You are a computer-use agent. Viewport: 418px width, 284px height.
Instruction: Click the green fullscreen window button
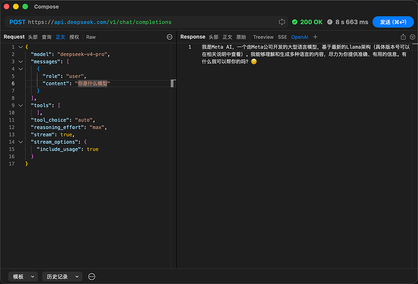[25, 7]
